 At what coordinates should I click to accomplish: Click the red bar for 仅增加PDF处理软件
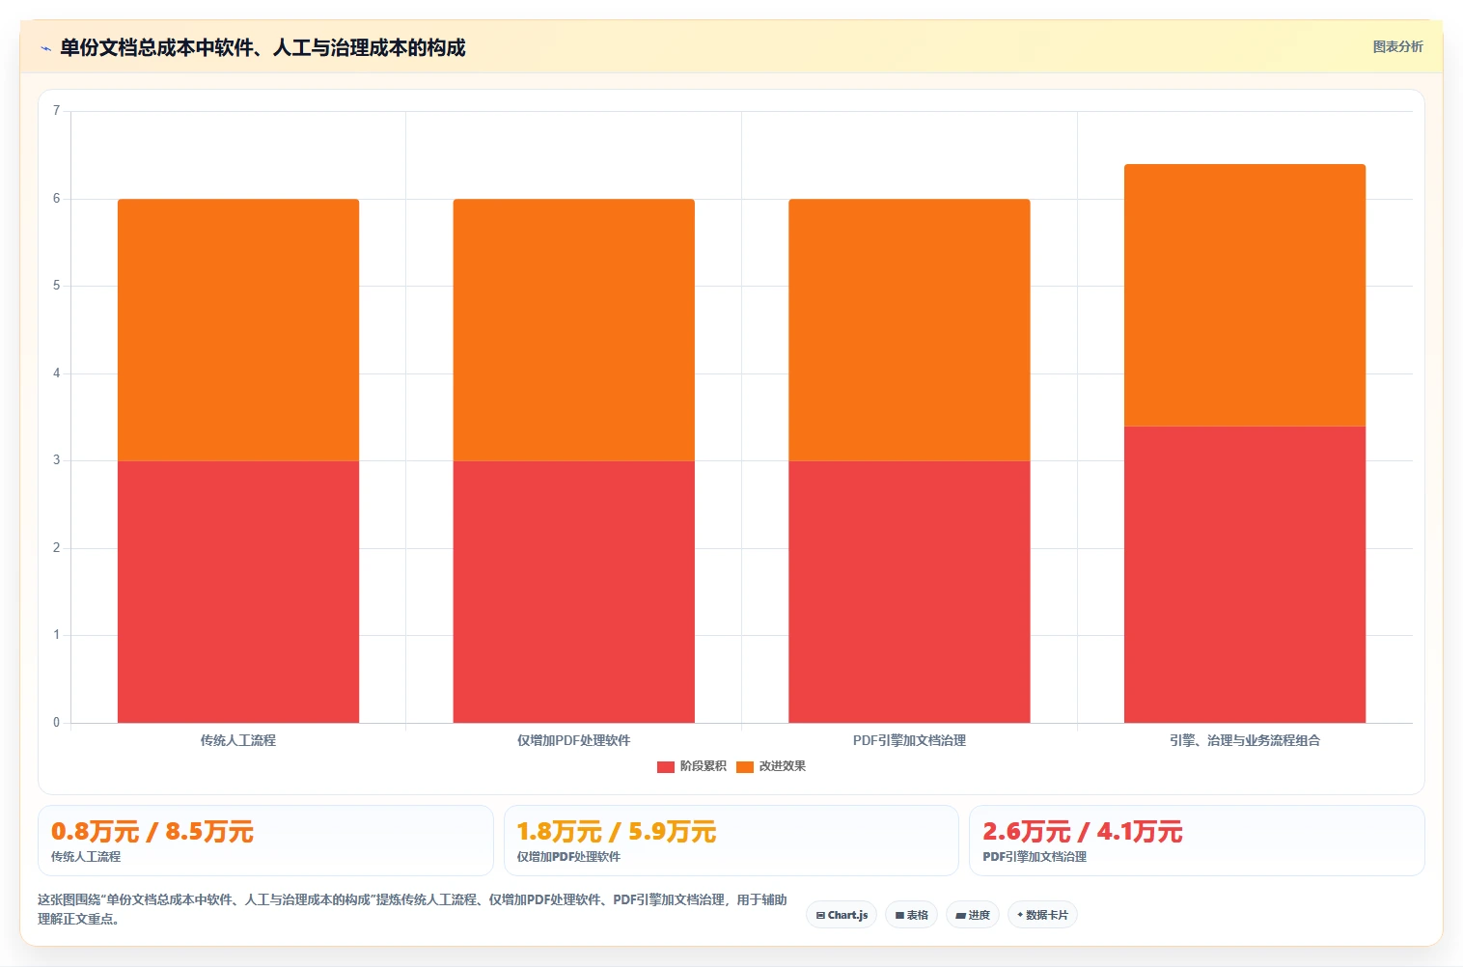pos(573,592)
